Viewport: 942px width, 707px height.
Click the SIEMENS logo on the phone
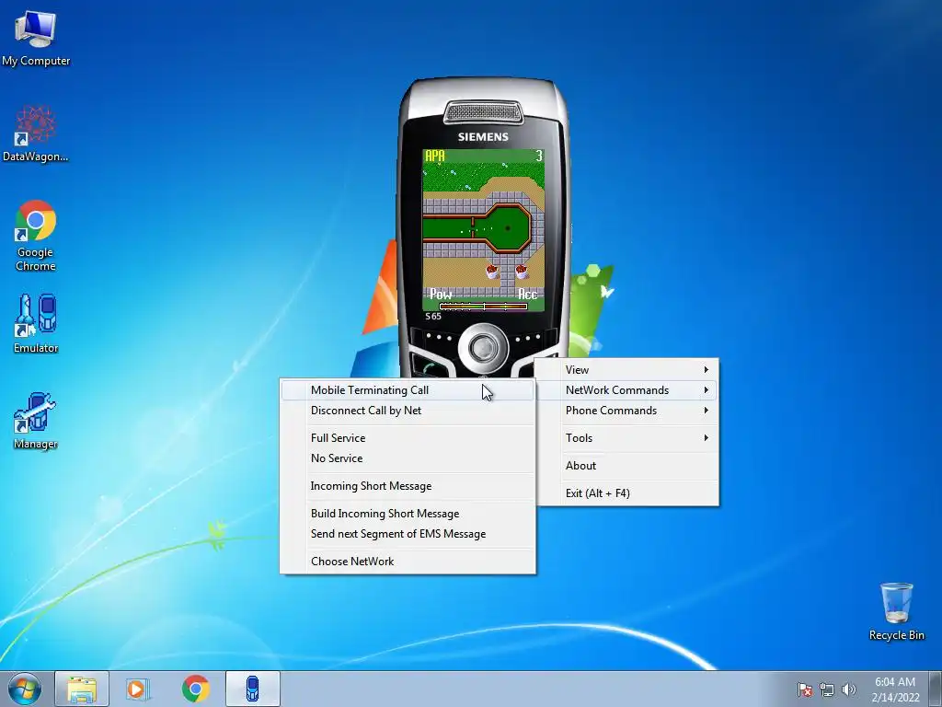tap(483, 137)
